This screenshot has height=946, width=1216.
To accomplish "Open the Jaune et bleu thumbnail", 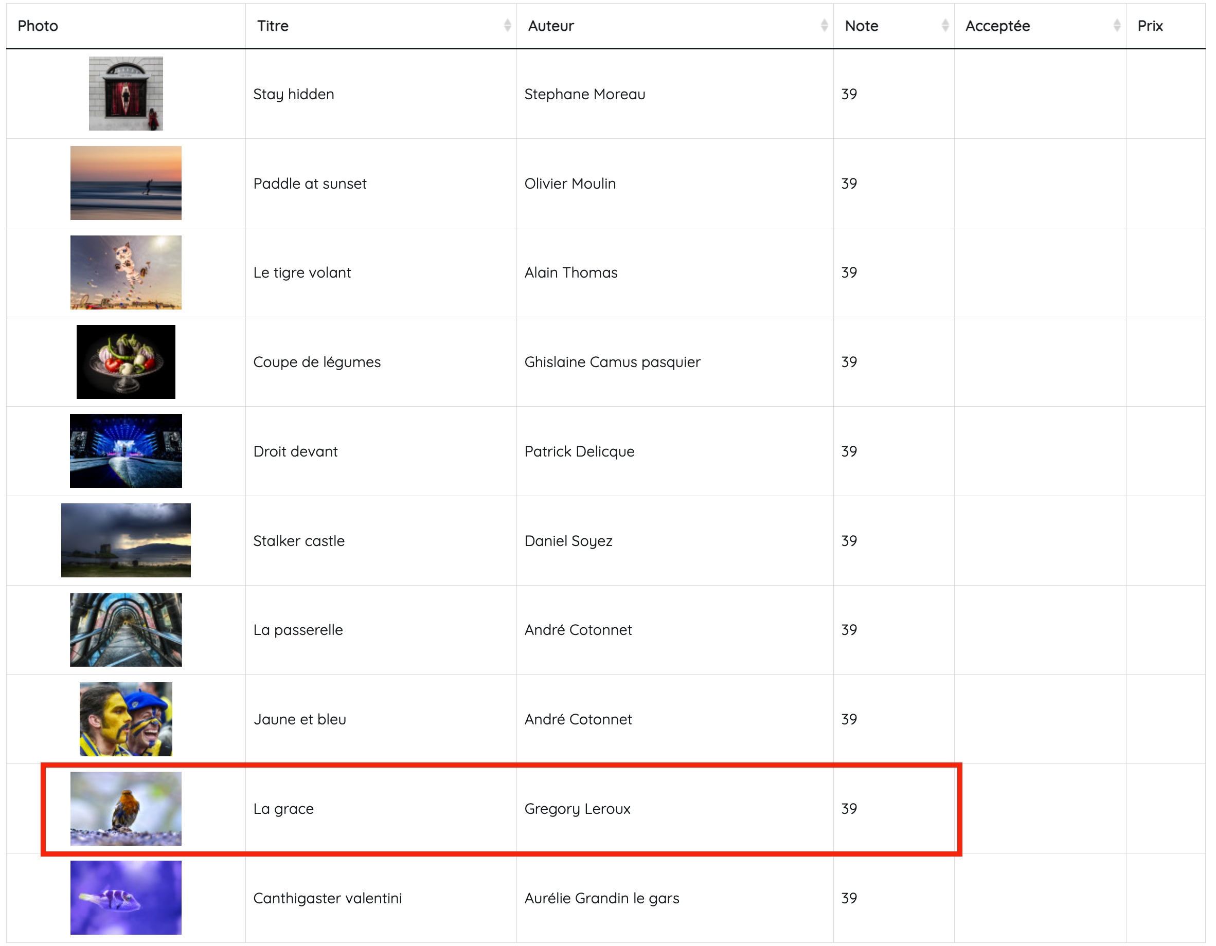I will (x=126, y=719).
